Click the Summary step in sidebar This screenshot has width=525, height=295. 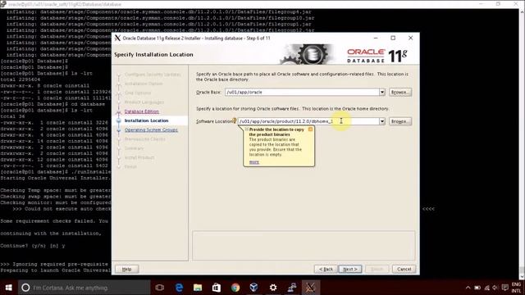pyautogui.click(x=134, y=148)
